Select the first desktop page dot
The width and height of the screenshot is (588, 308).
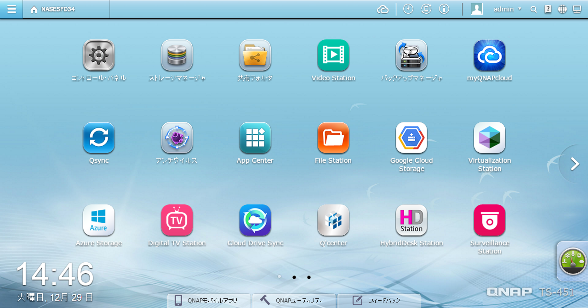(x=280, y=277)
